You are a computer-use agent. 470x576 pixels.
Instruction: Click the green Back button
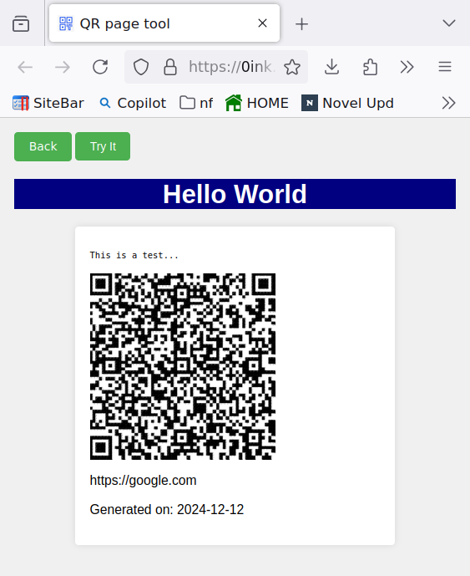pyautogui.click(x=43, y=146)
